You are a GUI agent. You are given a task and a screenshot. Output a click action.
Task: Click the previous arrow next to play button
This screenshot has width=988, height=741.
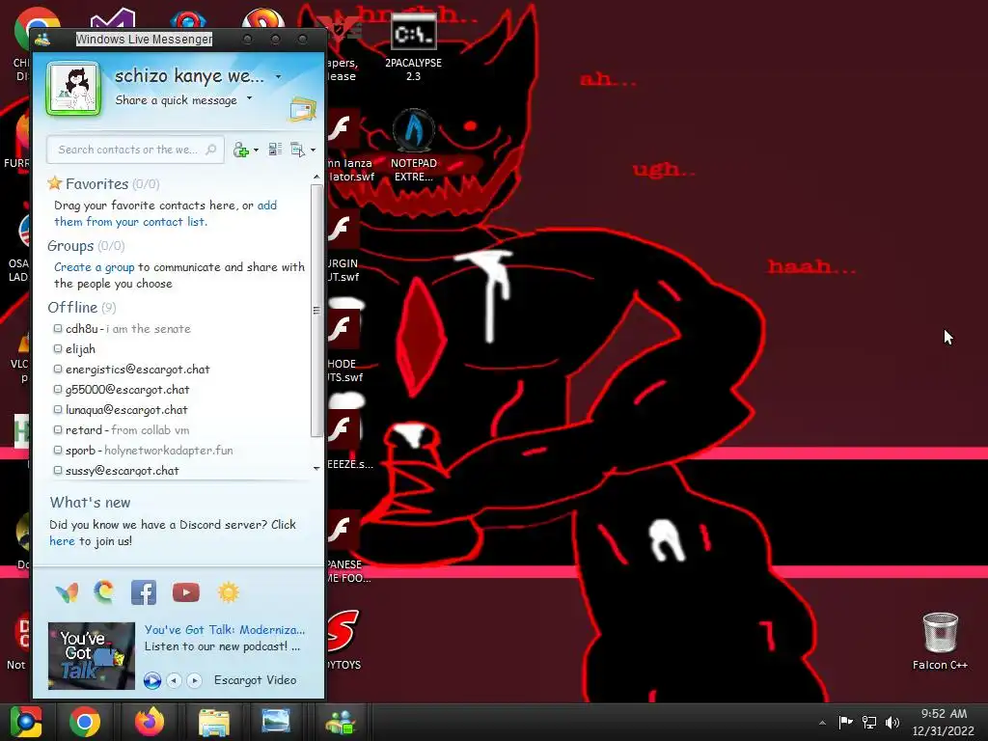(x=175, y=680)
